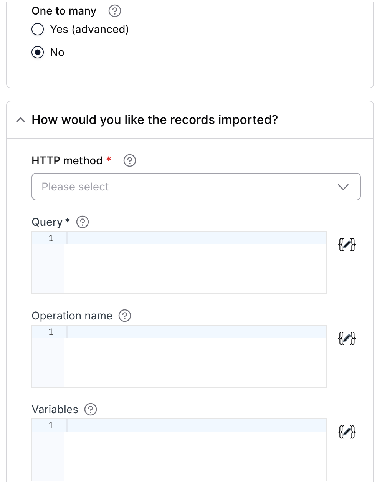The width and height of the screenshot is (377, 483).
Task: Click the HTTP method dropdown arrow
Action: [343, 187]
